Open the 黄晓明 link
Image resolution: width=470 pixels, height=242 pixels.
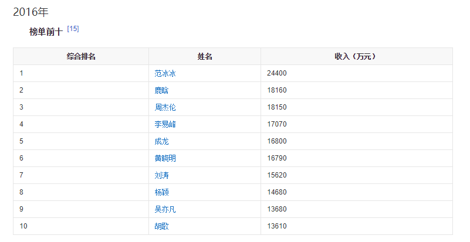click(165, 158)
